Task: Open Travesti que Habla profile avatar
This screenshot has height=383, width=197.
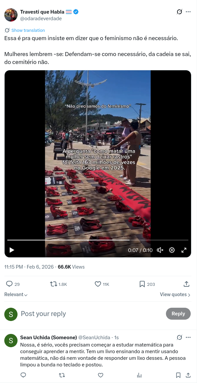Action: coord(11,15)
